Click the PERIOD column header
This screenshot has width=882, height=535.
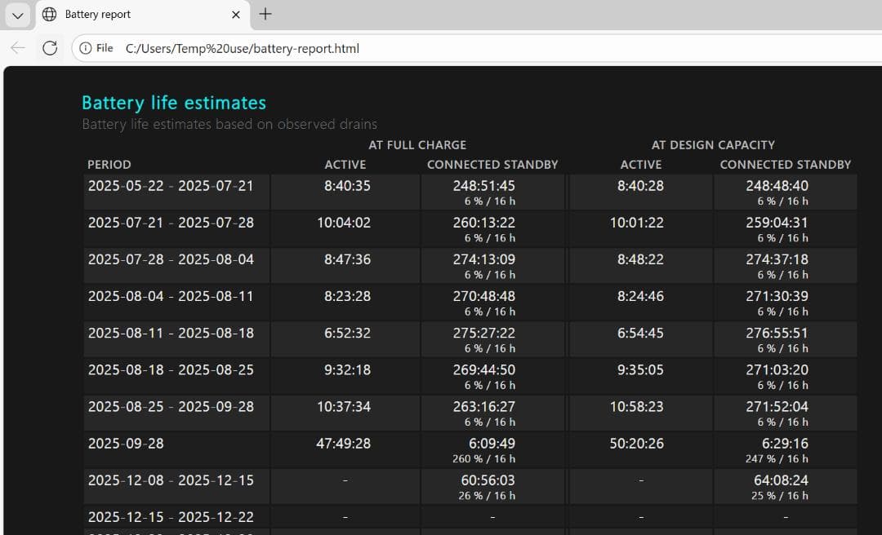(109, 165)
